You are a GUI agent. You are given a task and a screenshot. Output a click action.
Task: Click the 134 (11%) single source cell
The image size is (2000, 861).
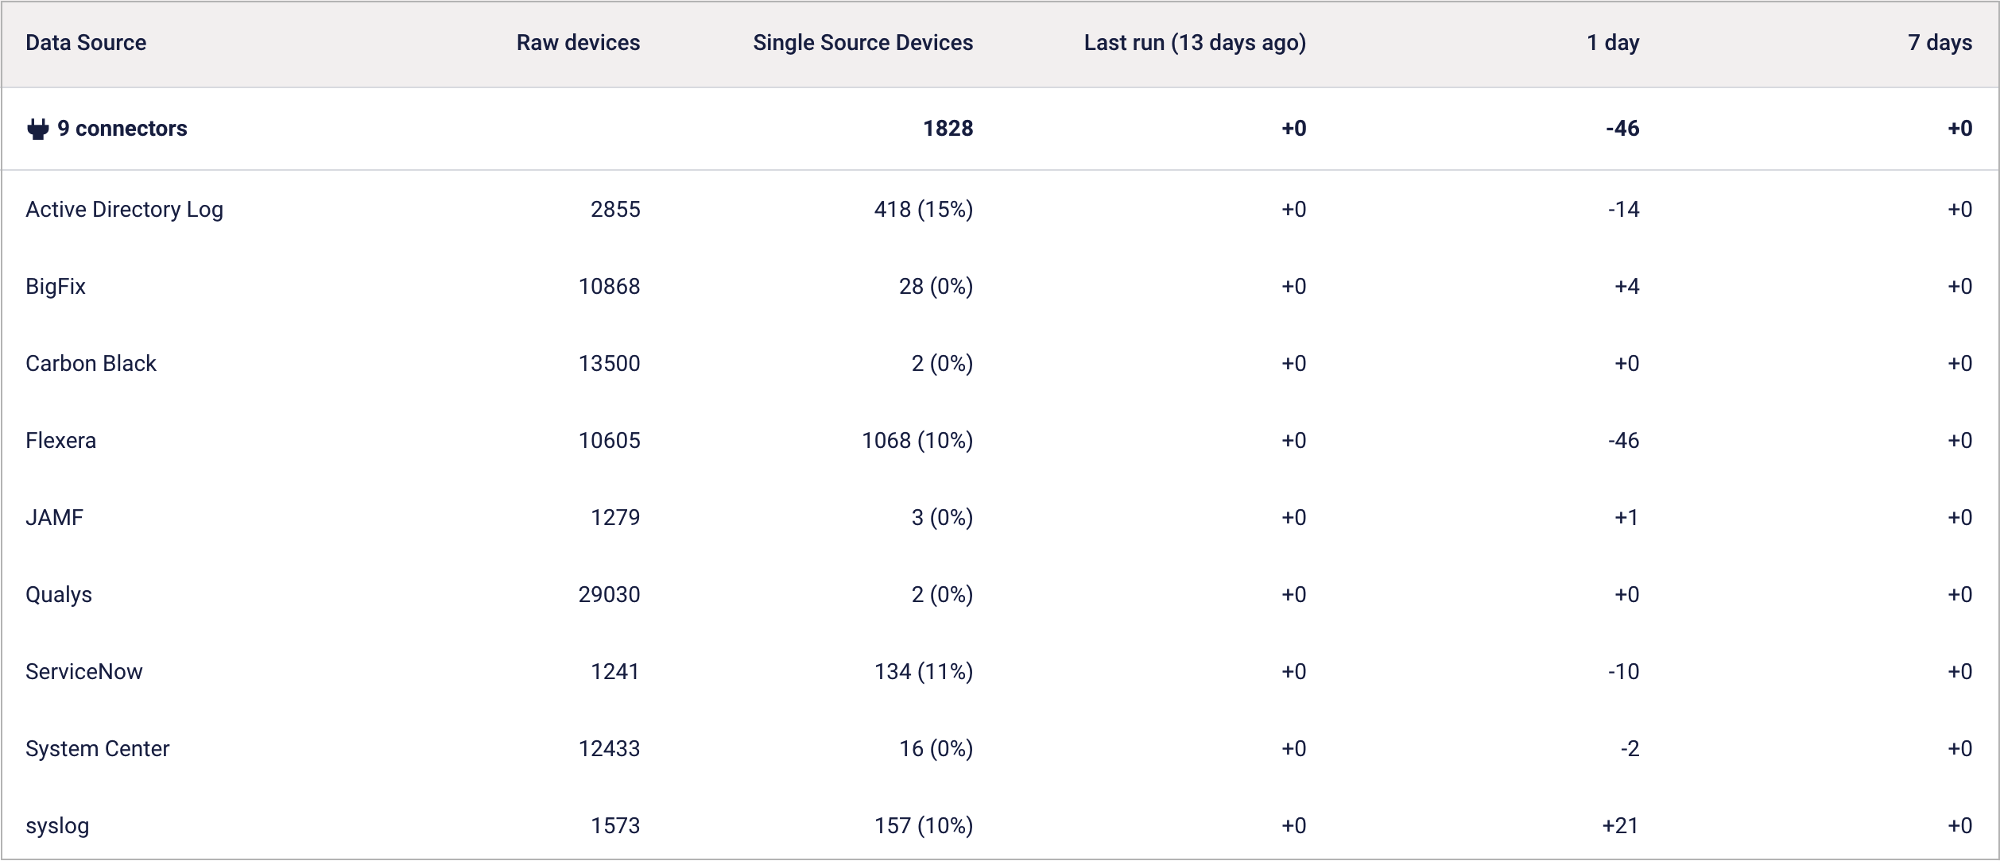pyautogui.click(x=924, y=672)
